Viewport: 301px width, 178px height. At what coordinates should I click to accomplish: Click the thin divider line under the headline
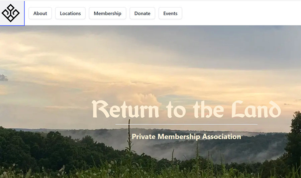click(x=186, y=124)
